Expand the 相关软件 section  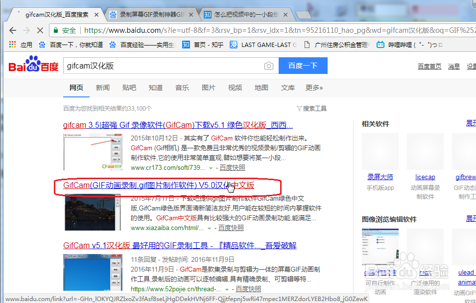click(x=471, y=123)
